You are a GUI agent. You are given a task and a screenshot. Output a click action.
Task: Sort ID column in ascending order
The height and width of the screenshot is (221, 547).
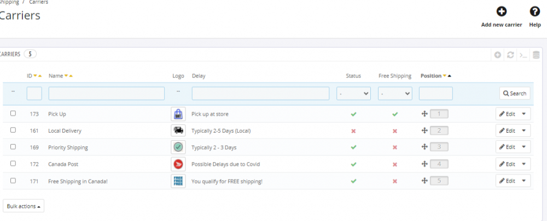(40, 76)
